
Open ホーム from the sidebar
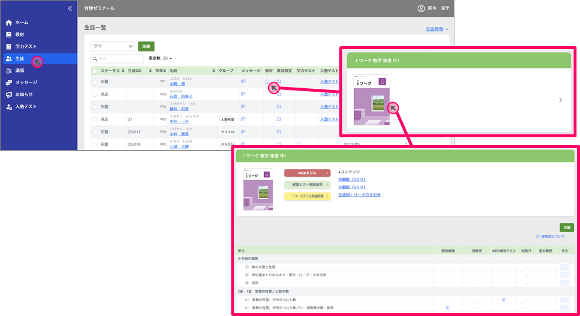click(x=22, y=22)
